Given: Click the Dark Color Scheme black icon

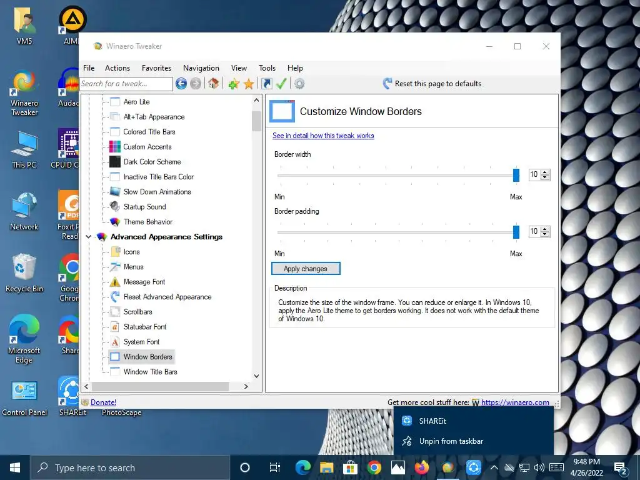Looking at the screenshot, I should coord(115,162).
